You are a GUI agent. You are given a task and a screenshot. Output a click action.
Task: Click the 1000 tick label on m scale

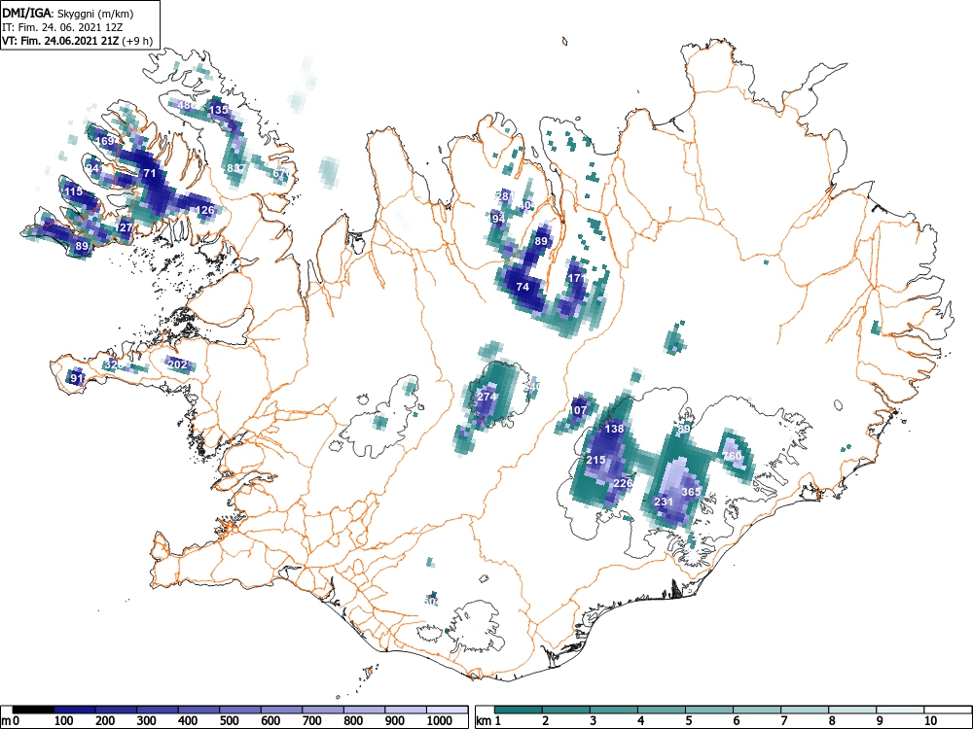tap(440, 721)
